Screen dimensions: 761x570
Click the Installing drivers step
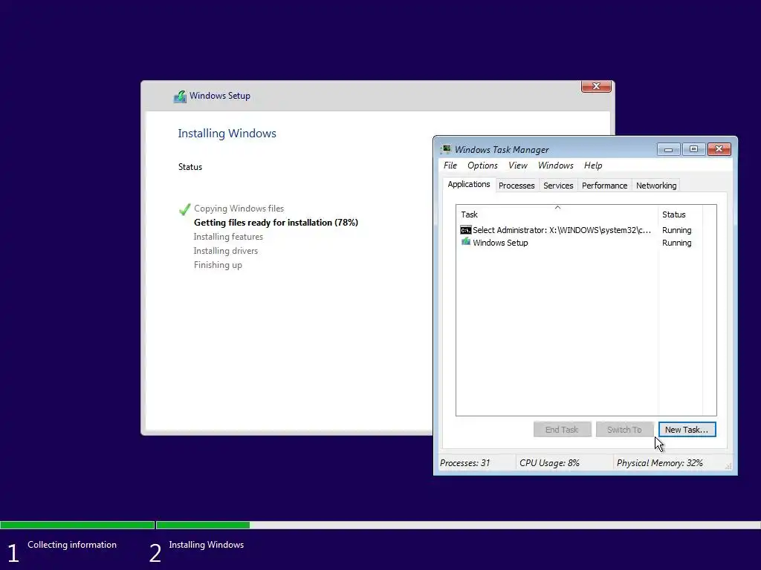coord(226,251)
